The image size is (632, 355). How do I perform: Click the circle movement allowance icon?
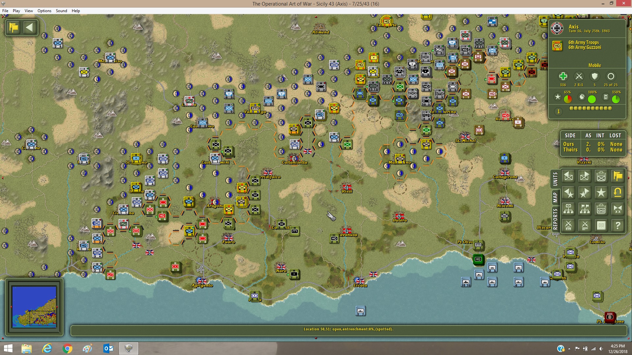pyautogui.click(x=611, y=76)
